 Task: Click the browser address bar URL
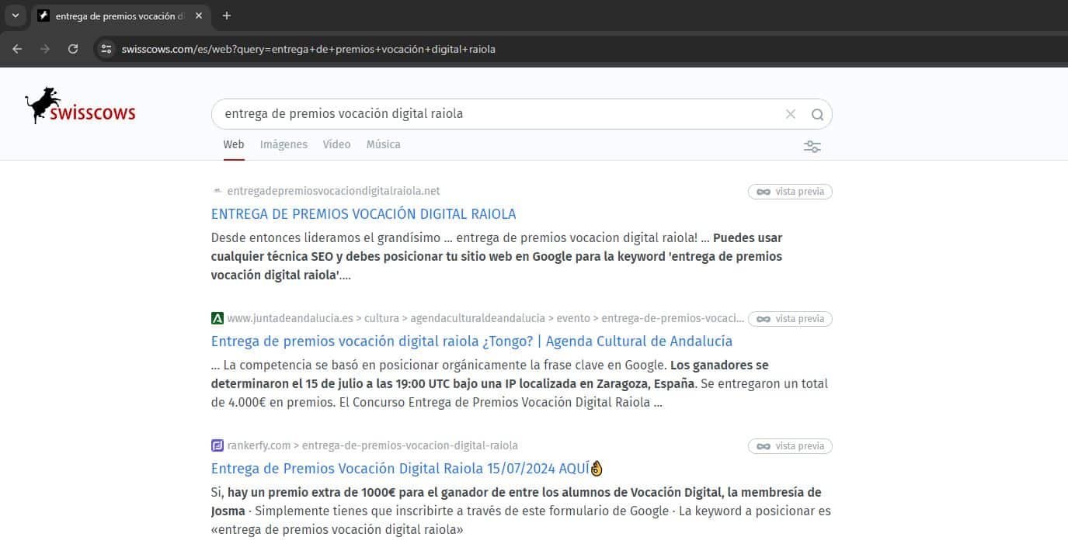click(308, 49)
